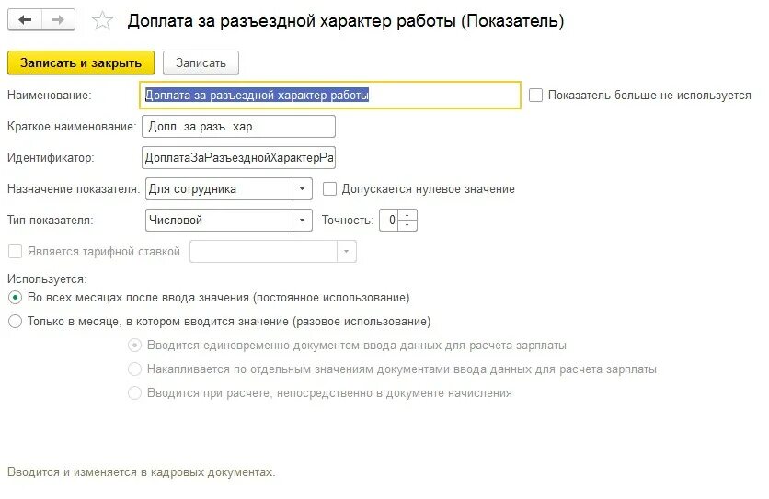The height and width of the screenshot is (499, 769).
Task: Check 'Показатель больше не используется' box
Action: pyautogui.click(x=536, y=95)
